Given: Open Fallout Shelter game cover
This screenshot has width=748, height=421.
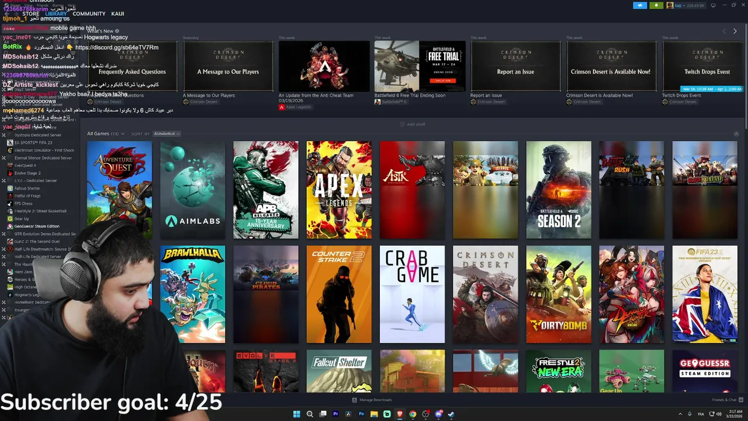Looking at the screenshot, I should click(x=339, y=371).
